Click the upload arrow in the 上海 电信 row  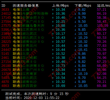pyautogui.click(x=53, y=10)
